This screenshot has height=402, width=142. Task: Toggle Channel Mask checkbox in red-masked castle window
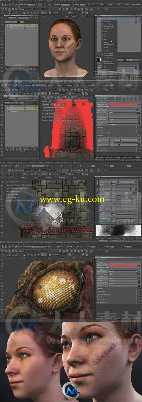[x=137, y=130]
